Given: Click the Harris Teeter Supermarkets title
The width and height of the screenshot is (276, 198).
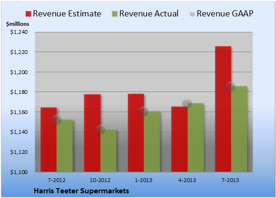Looking at the screenshot, I should click(81, 191).
